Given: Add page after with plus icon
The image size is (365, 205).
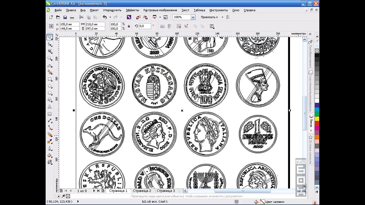Looking at the screenshot, I should [103, 191].
